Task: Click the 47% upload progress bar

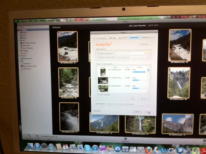Action: point(139,80)
